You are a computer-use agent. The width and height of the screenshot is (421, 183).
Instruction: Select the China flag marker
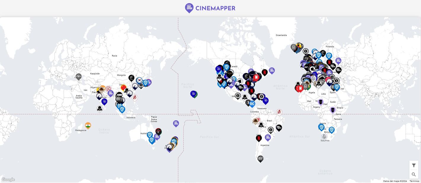(x=124, y=87)
